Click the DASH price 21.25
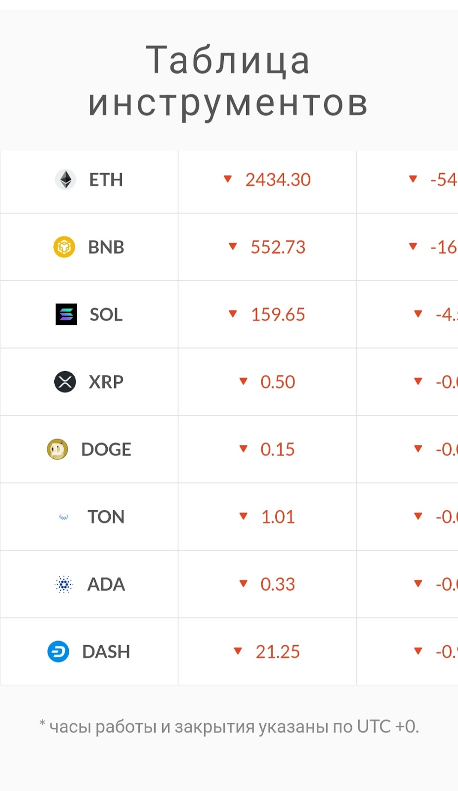The height and width of the screenshot is (791, 458). [x=278, y=652]
